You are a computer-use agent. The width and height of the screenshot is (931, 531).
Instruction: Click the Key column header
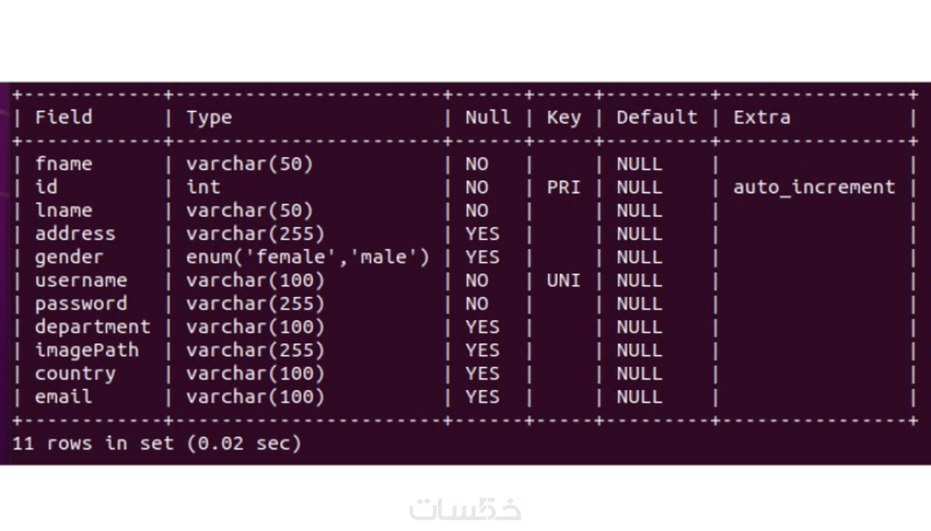pyautogui.click(x=564, y=118)
